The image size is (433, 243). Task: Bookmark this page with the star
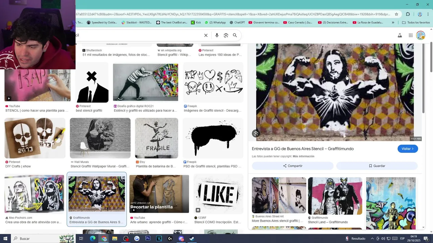coord(396,14)
